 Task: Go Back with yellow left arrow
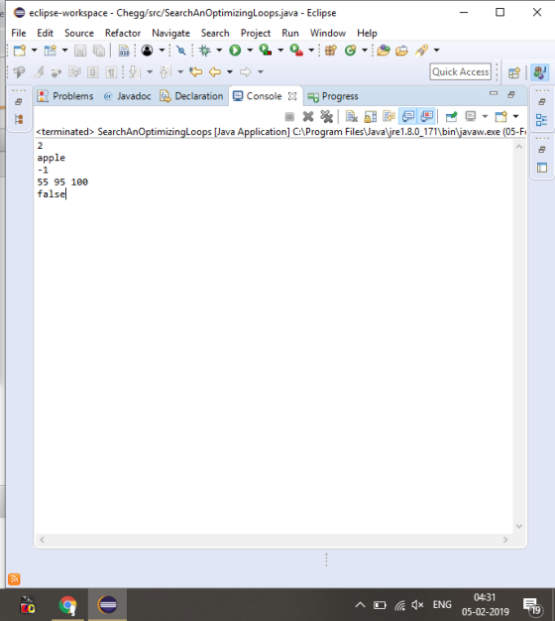point(215,71)
